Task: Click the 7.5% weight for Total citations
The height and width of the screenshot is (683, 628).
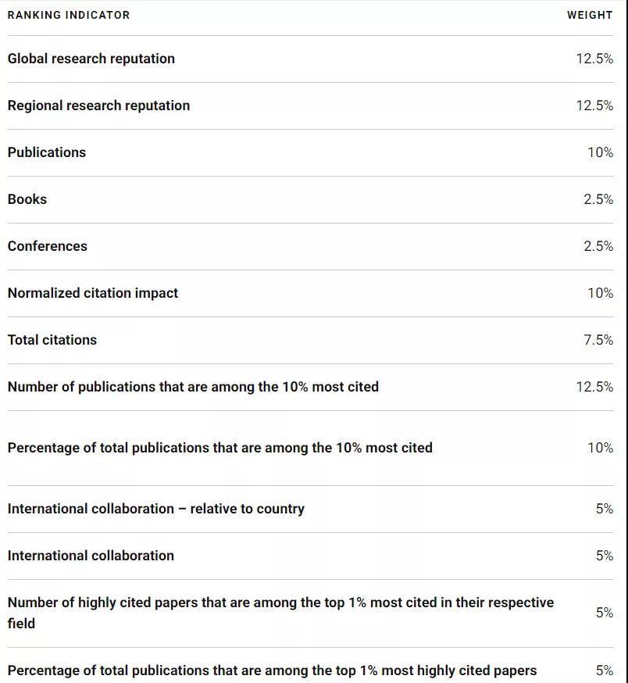Action: (598, 340)
